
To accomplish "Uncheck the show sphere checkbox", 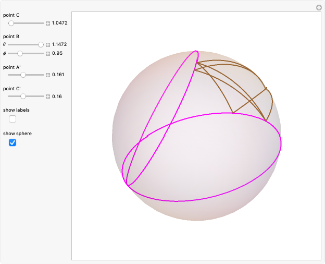I will [12, 143].
